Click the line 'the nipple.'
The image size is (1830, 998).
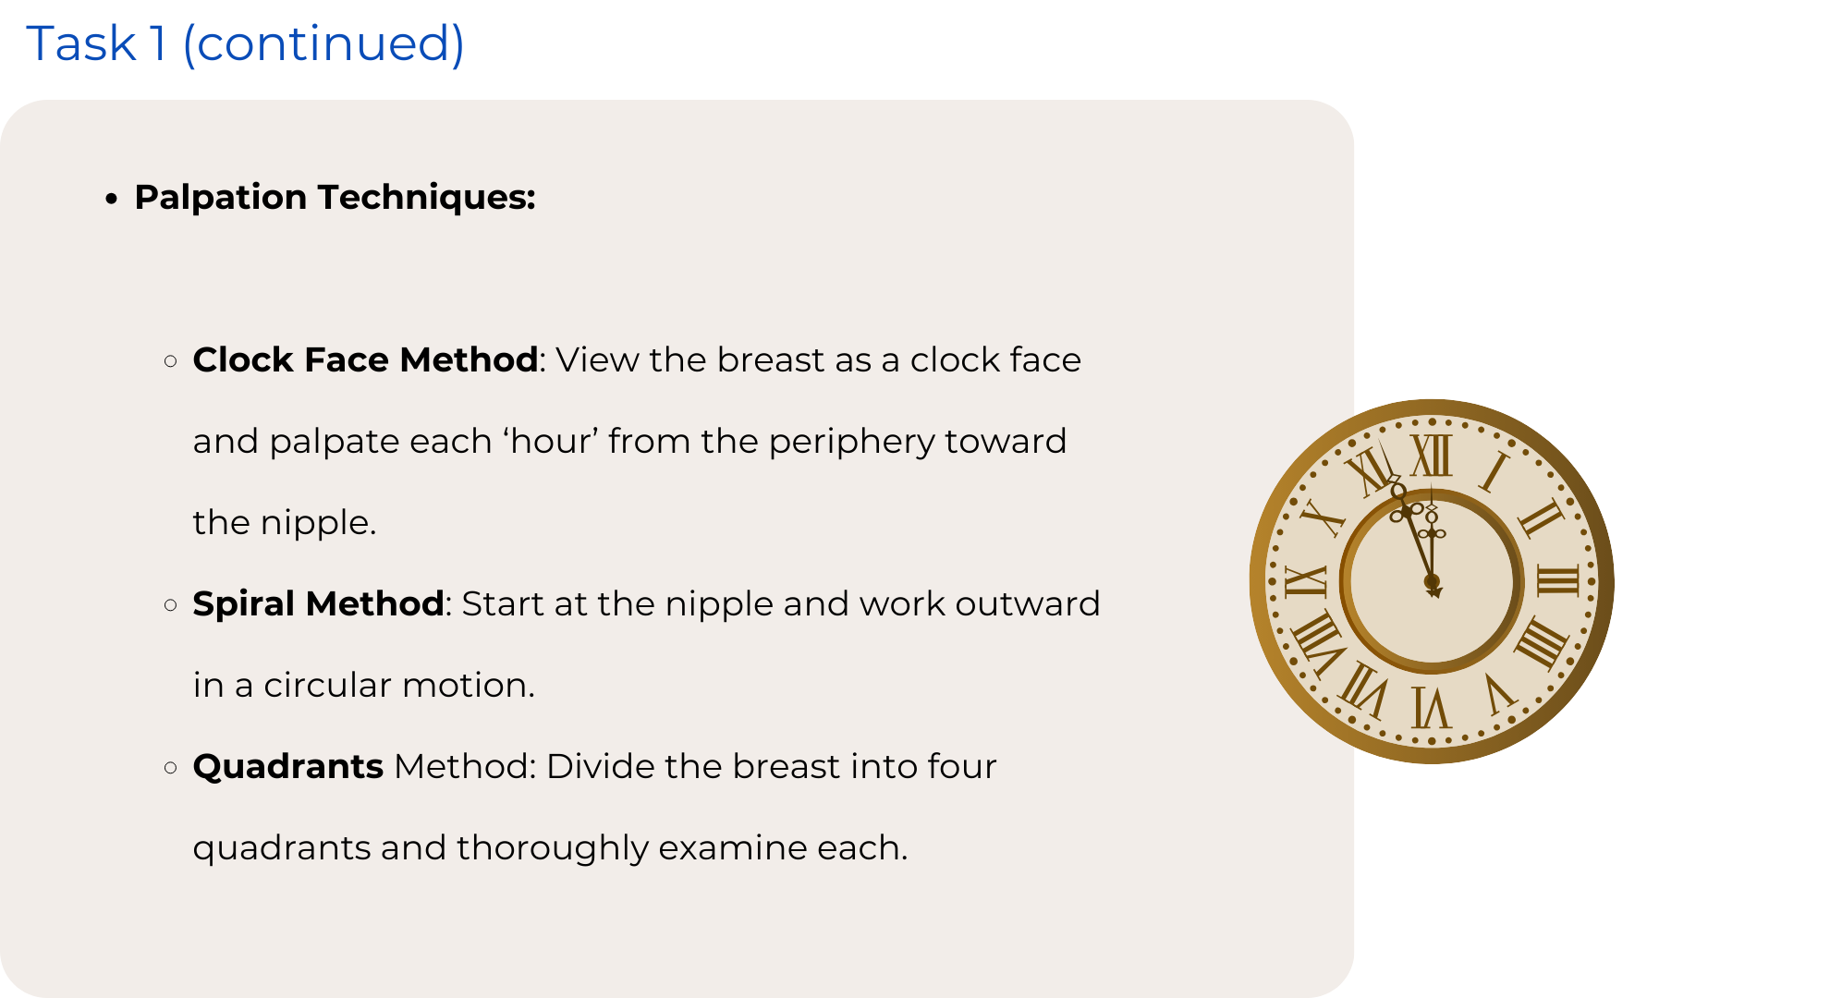click(x=285, y=523)
